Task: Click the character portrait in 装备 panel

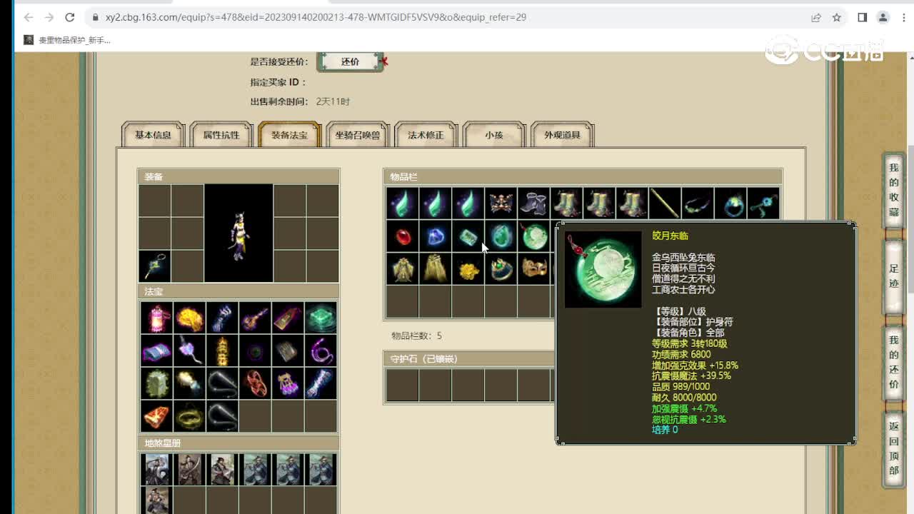Action: pyautogui.click(x=238, y=233)
